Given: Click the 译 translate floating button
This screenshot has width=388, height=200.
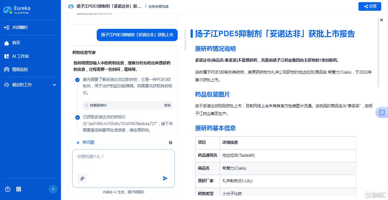Looking at the screenshot, I should [382, 112].
